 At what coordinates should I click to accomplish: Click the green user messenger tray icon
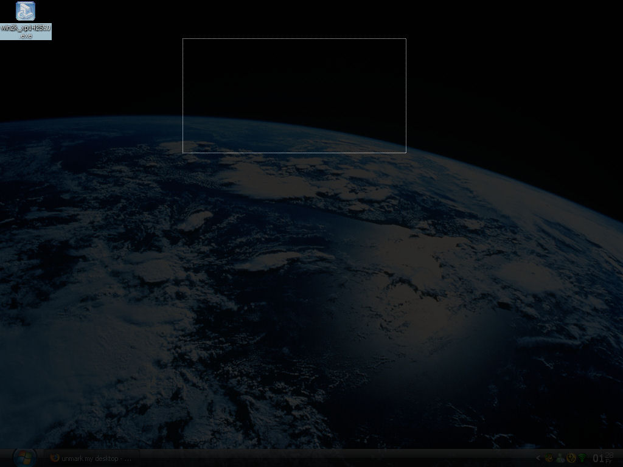click(560, 458)
